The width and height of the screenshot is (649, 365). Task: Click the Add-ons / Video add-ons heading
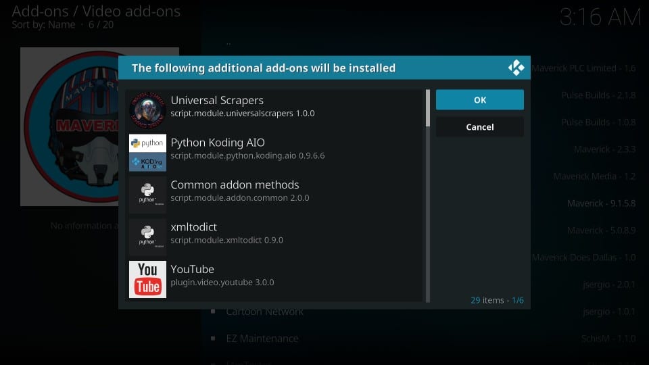pos(96,11)
